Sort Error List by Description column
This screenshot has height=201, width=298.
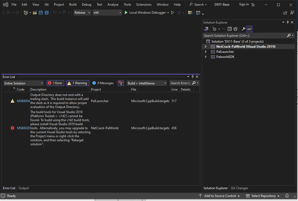(x=60, y=90)
